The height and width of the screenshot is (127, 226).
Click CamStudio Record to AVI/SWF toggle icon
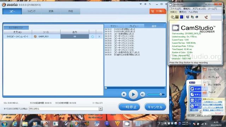point(192,17)
